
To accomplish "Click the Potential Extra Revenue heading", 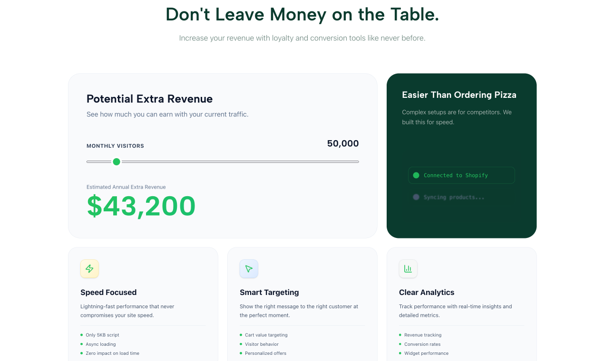I will 149,99.
